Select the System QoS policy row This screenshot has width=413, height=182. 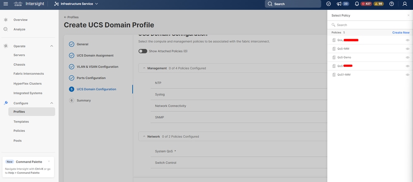pyautogui.click(x=239, y=151)
